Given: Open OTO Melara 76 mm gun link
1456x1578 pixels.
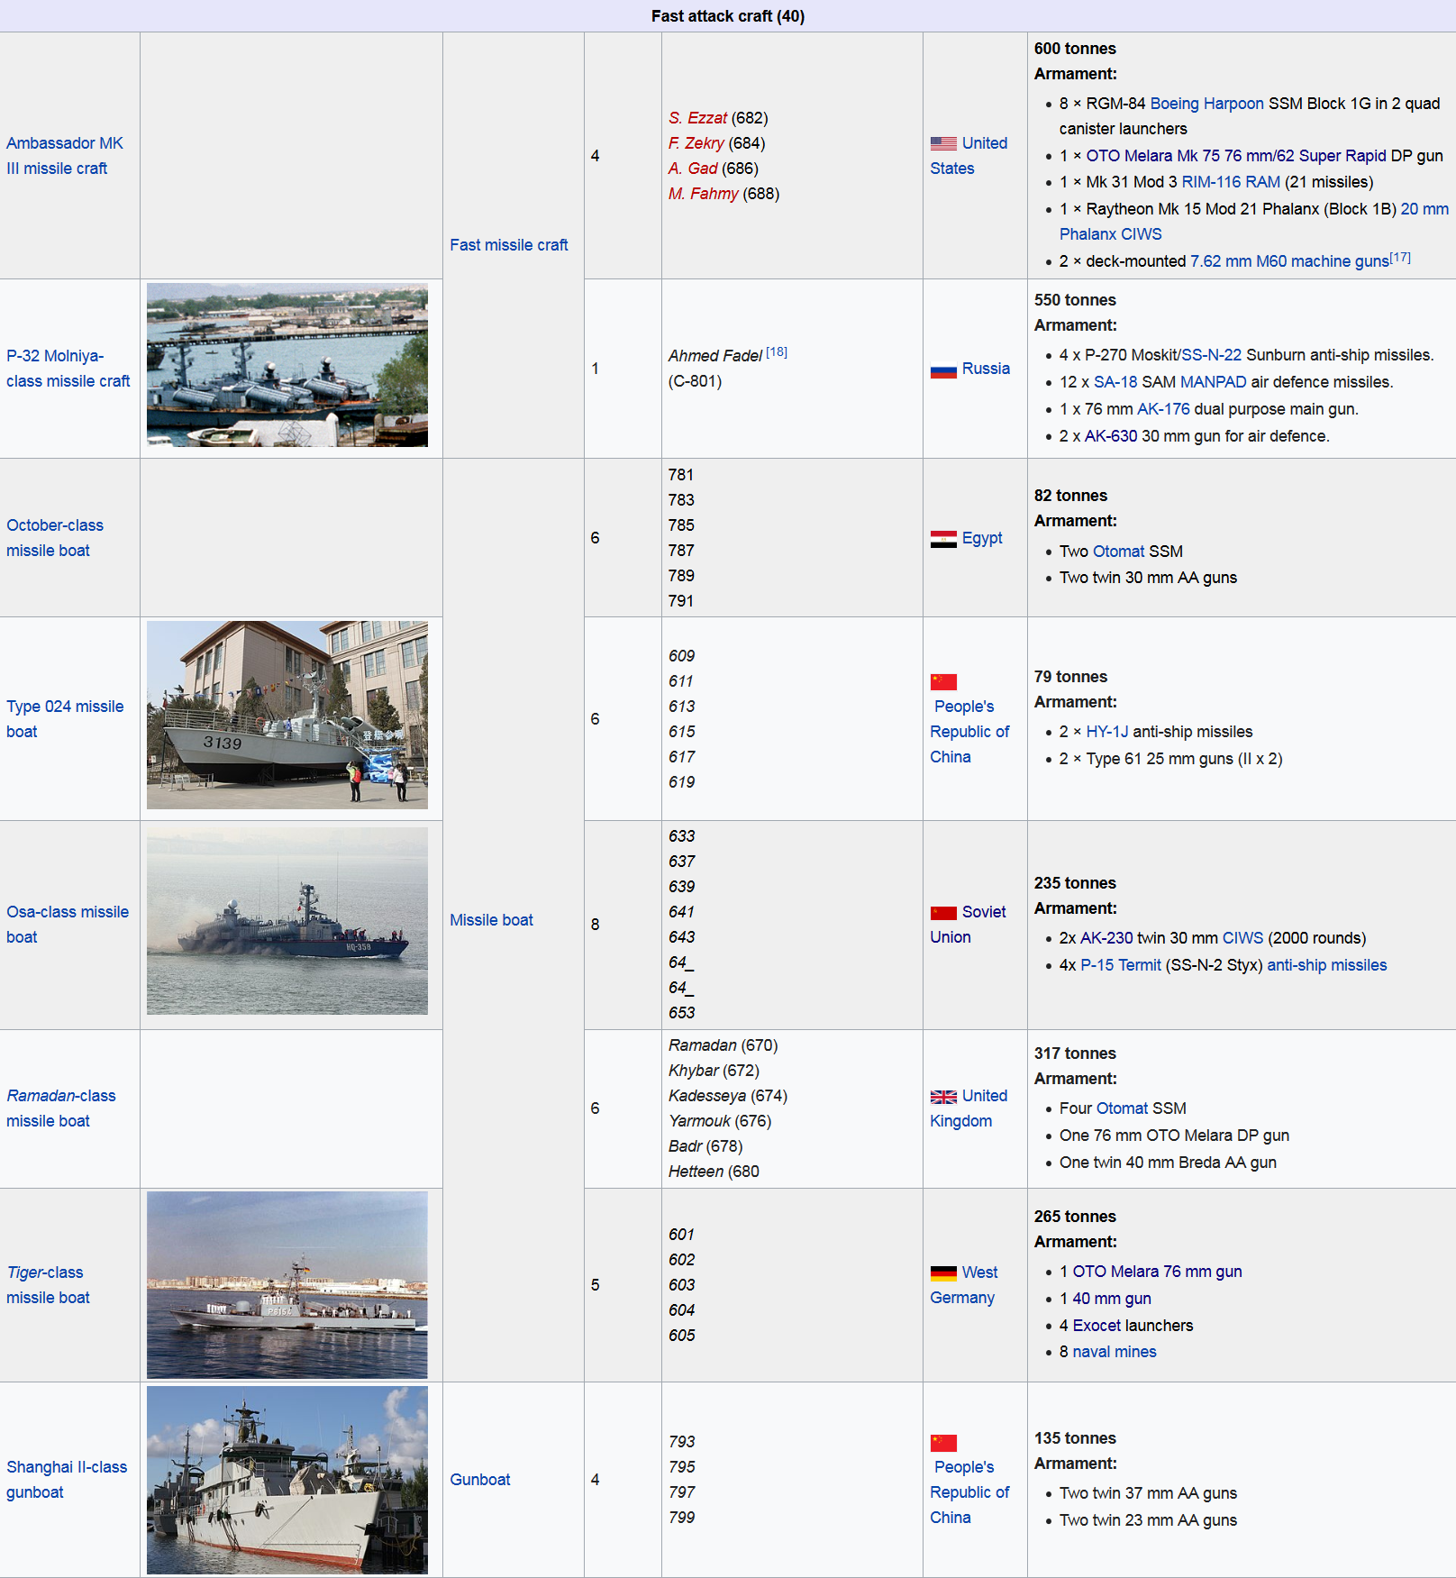Looking at the screenshot, I should click(1157, 1272).
